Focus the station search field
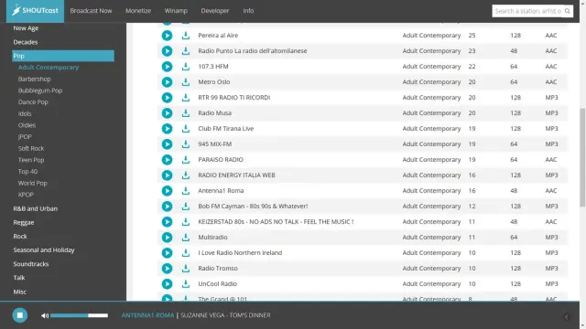 point(527,11)
